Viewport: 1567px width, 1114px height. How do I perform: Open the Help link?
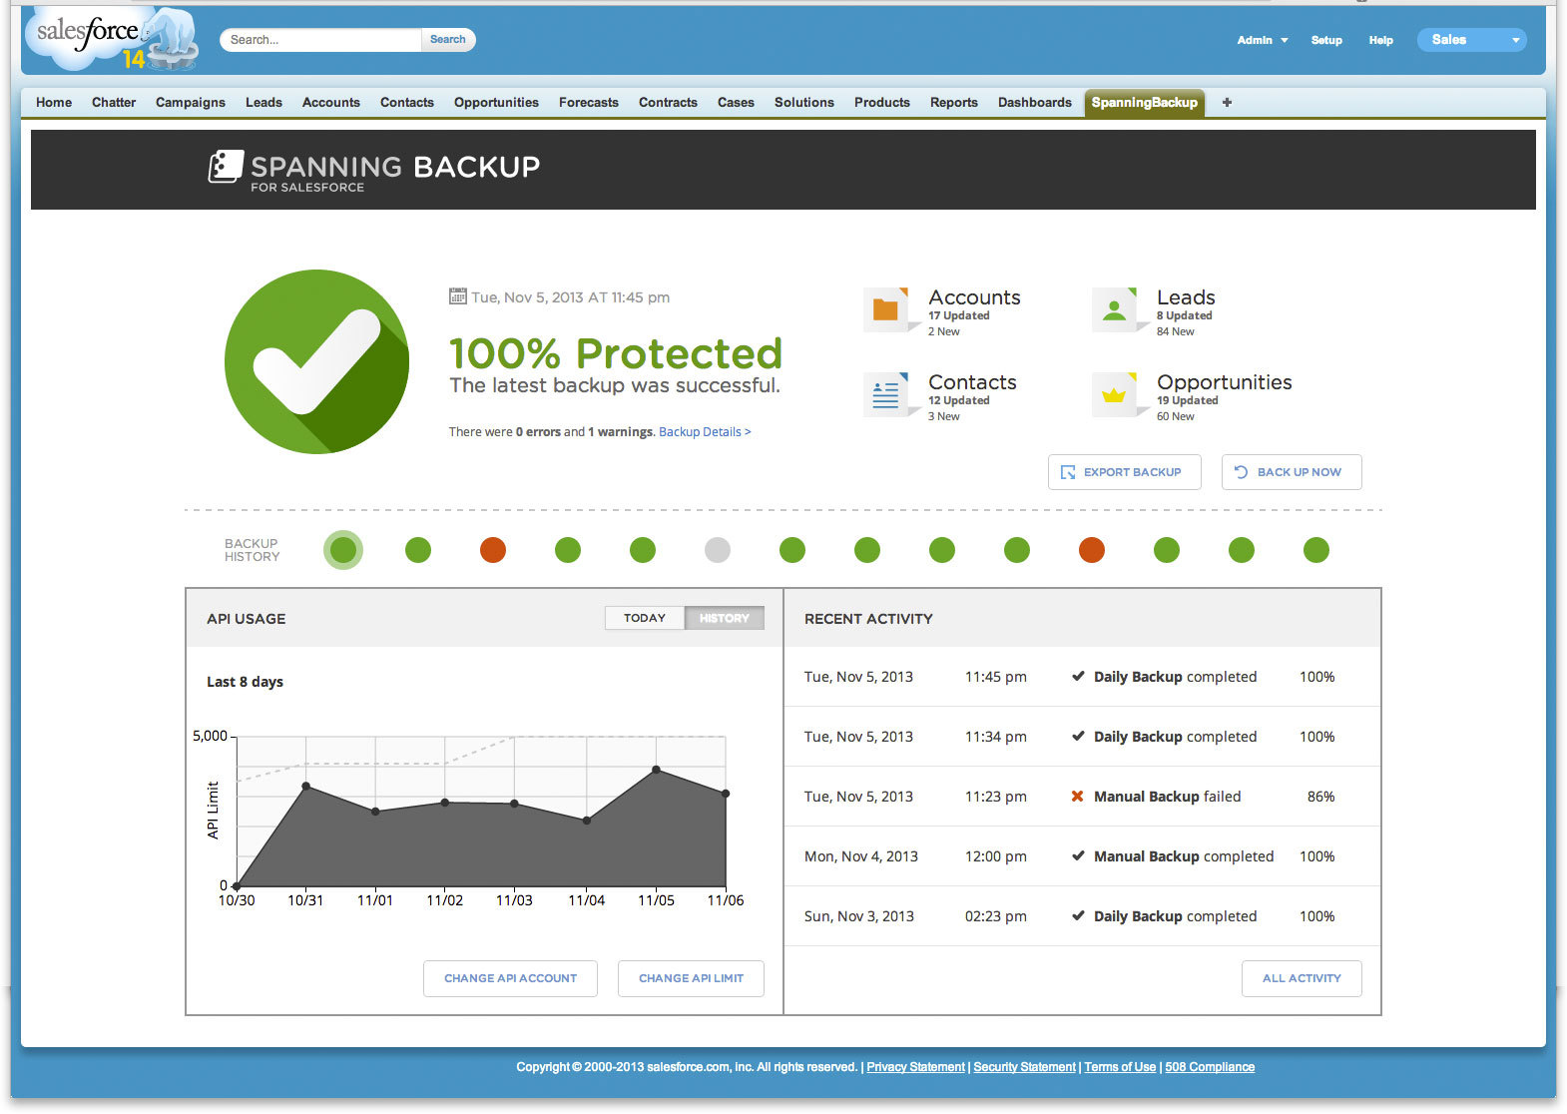tap(1381, 40)
